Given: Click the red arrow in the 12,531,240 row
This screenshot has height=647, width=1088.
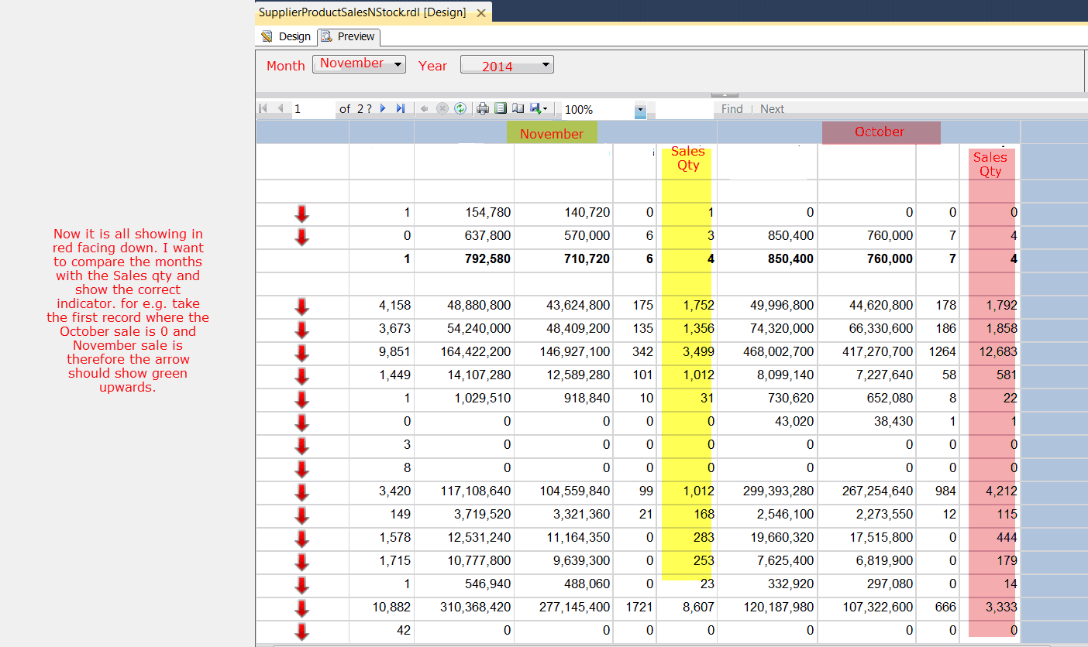Looking at the screenshot, I should (x=302, y=539).
